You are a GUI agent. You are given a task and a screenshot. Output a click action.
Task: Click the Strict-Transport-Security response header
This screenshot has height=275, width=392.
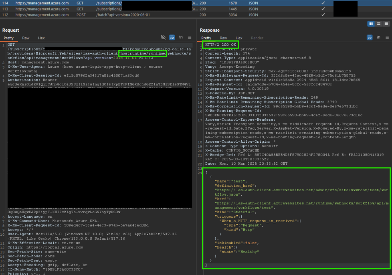(x=278, y=71)
